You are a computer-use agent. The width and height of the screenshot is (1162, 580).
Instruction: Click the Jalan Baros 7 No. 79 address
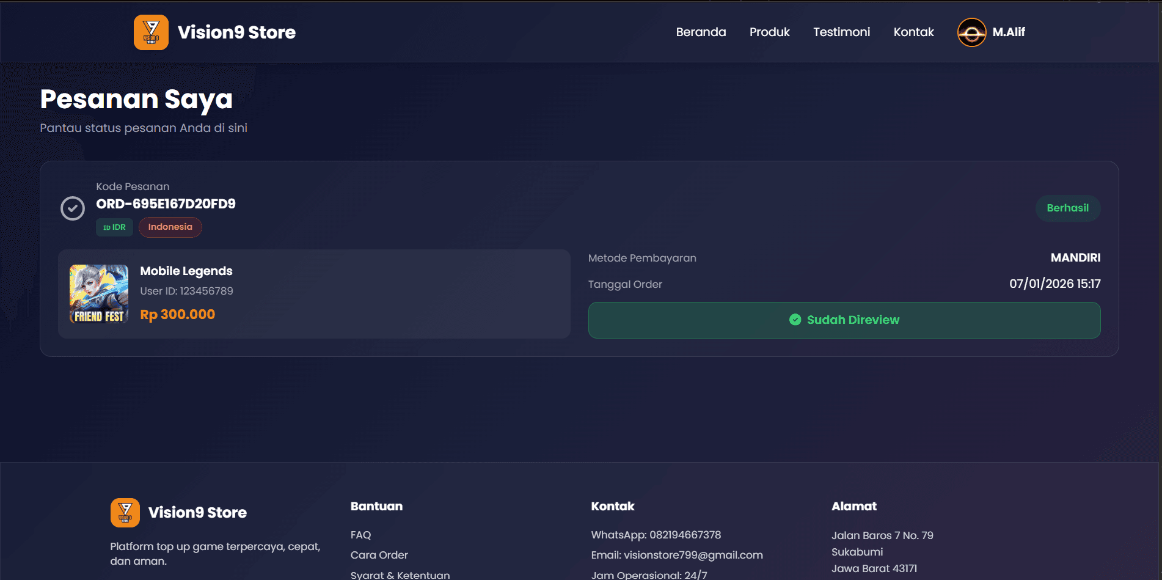point(882,535)
